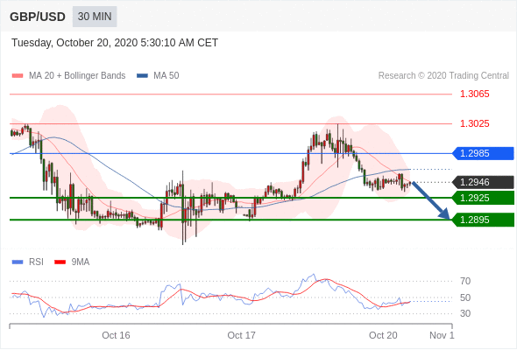517x350 pixels.
Task: Click the blue RSI legend swatch
Action: coord(18,262)
